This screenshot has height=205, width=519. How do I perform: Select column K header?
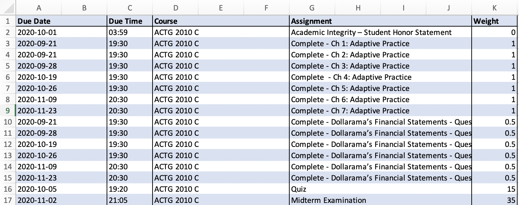point(495,8)
